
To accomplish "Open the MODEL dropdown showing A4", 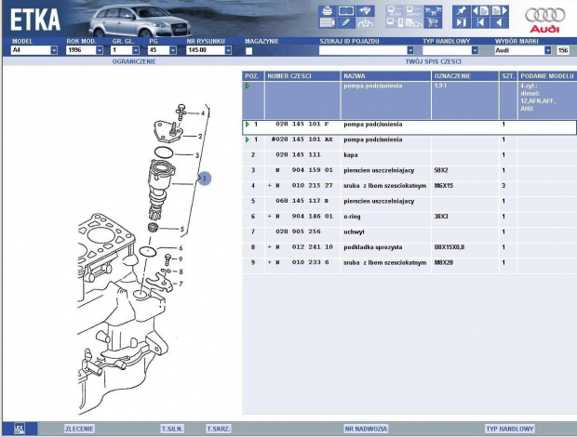I will coord(54,50).
